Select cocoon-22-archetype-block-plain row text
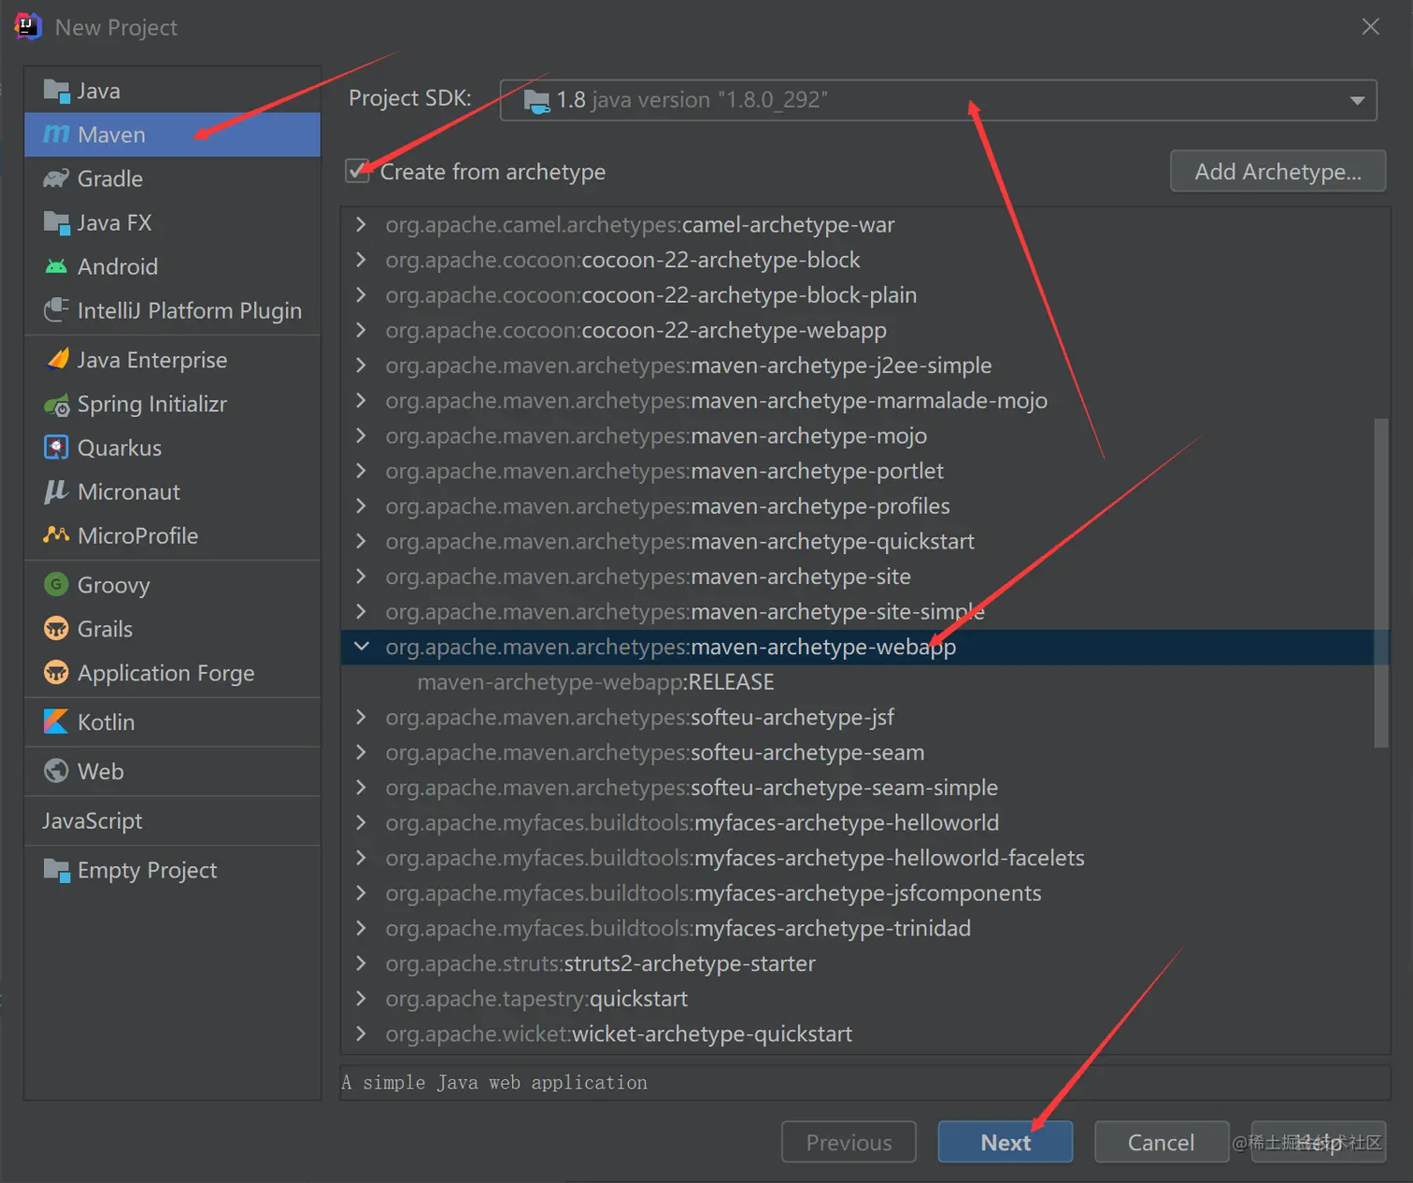This screenshot has height=1183, width=1413. [x=650, y=295]
